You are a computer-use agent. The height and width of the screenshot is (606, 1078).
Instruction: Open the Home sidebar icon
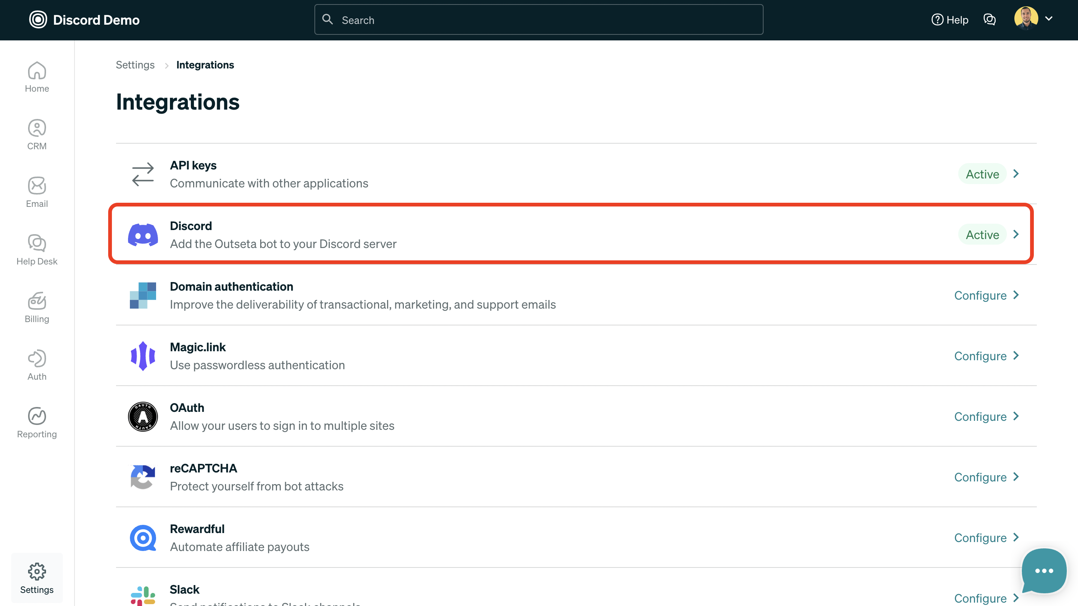37,77
